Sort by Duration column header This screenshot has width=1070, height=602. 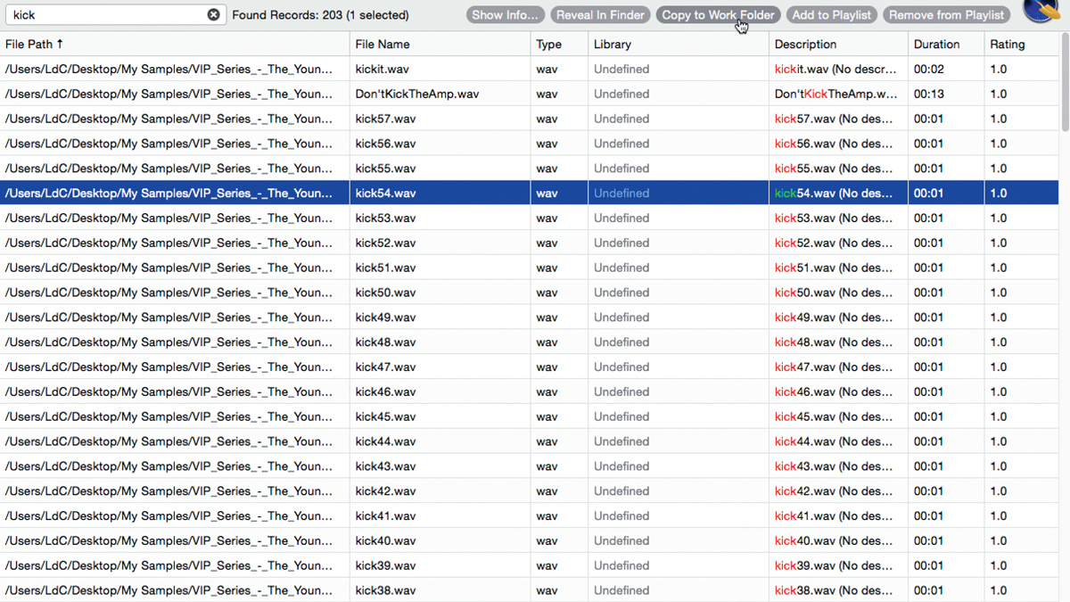(x=946, y=44)
